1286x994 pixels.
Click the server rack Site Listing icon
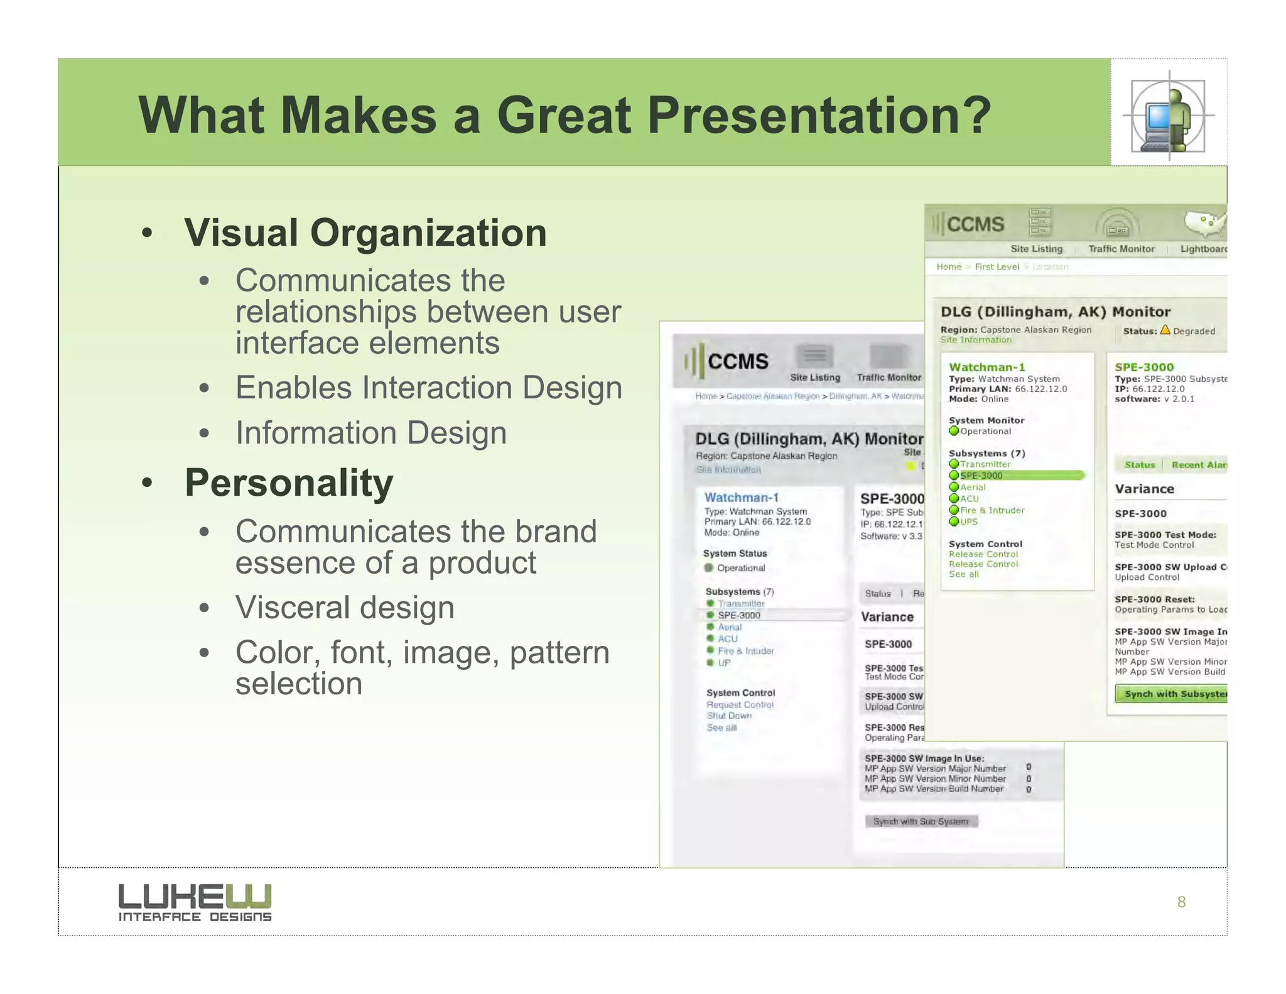coord(1040,222)
